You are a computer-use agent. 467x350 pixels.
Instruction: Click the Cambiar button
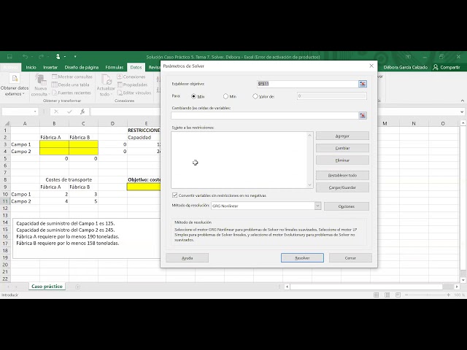click(342, 148)
